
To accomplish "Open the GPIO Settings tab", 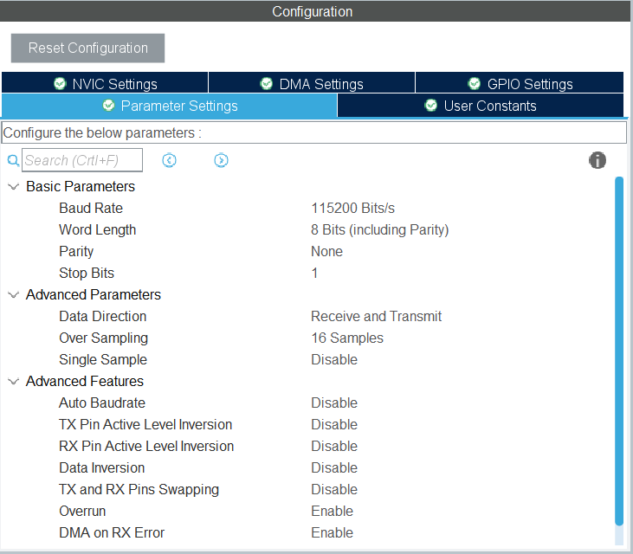I will (x=520, y=83).
